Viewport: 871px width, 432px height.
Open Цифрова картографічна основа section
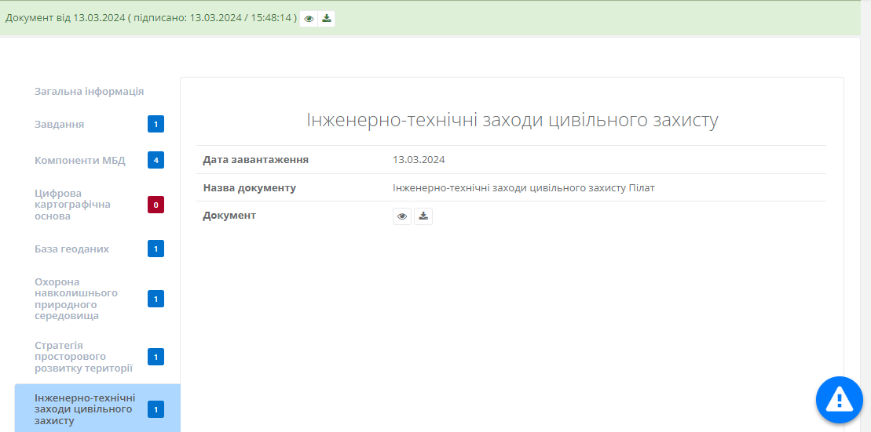coord(72,205)
